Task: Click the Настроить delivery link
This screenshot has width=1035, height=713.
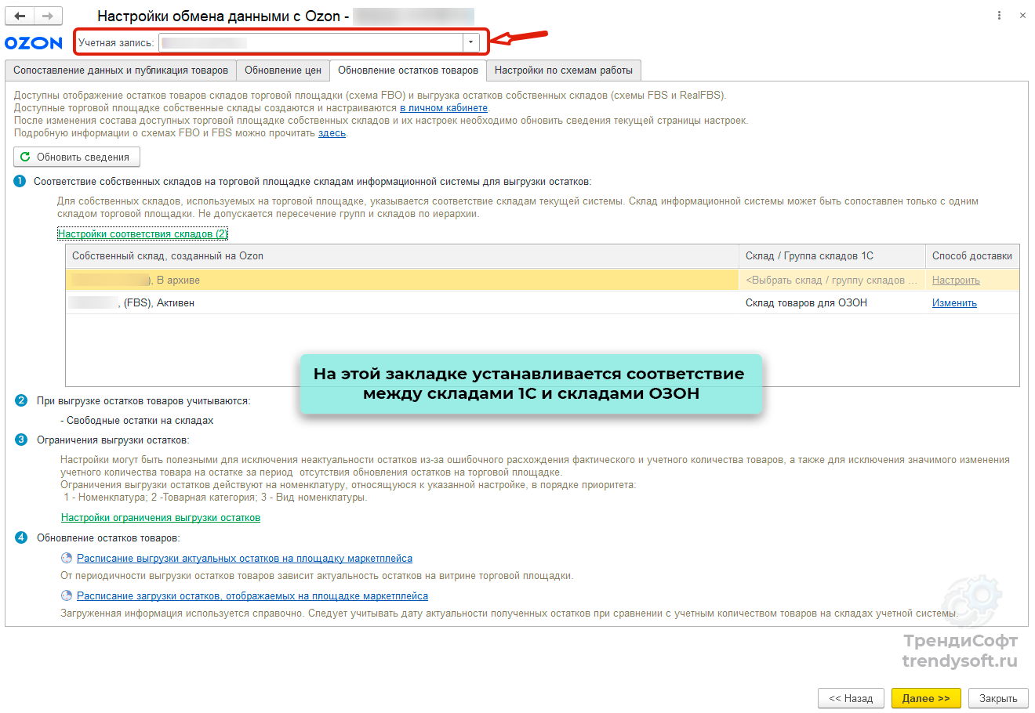Action: click(956, 280)
